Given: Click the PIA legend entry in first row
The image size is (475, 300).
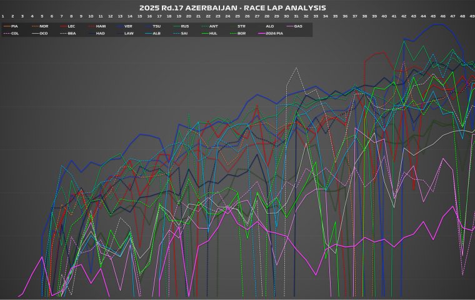Looking at the screenshot, I should [x=11, y=26].
